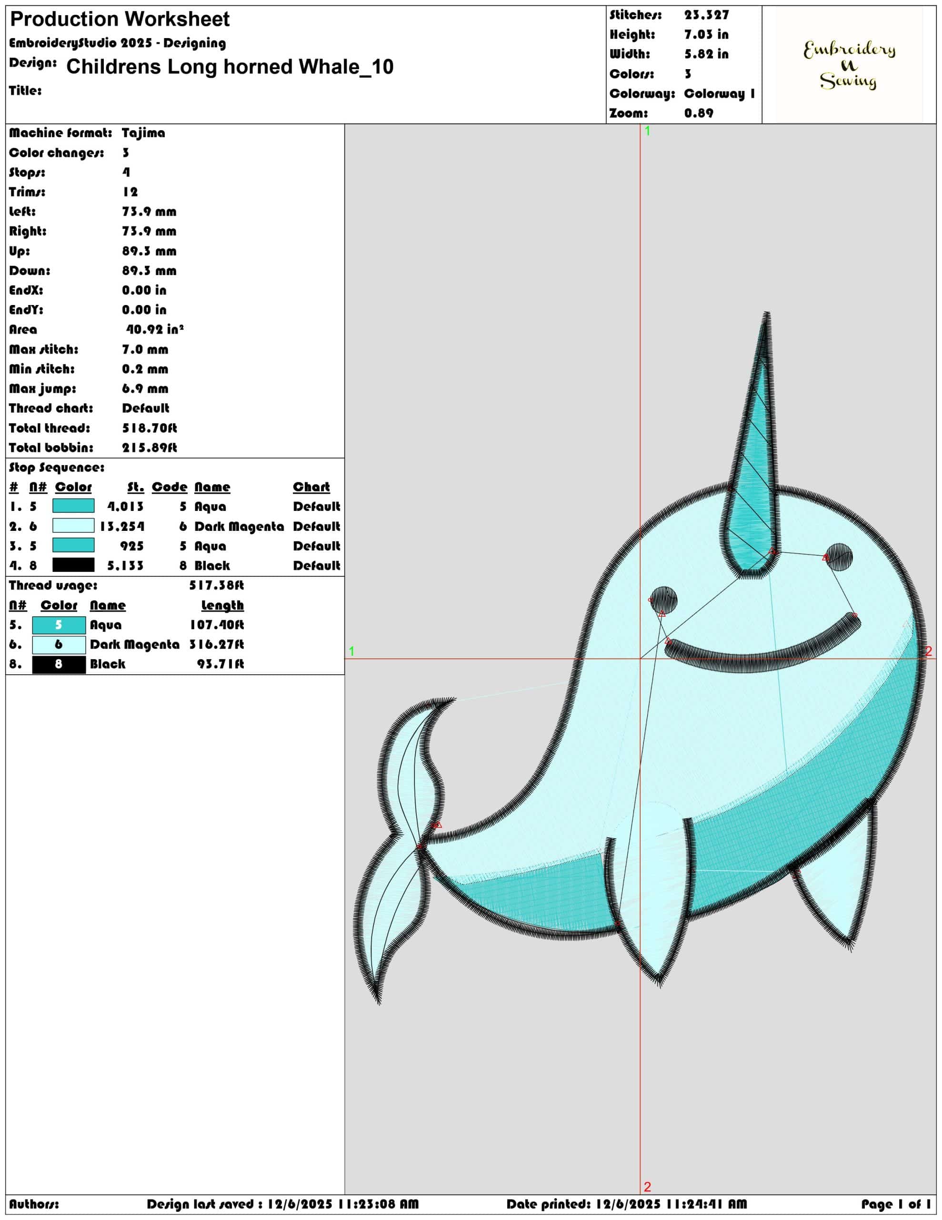Click the Area value "40.92 in²"
This screenshot has height=1220, width=942.
pyautogui.click(x=155, y=330)
